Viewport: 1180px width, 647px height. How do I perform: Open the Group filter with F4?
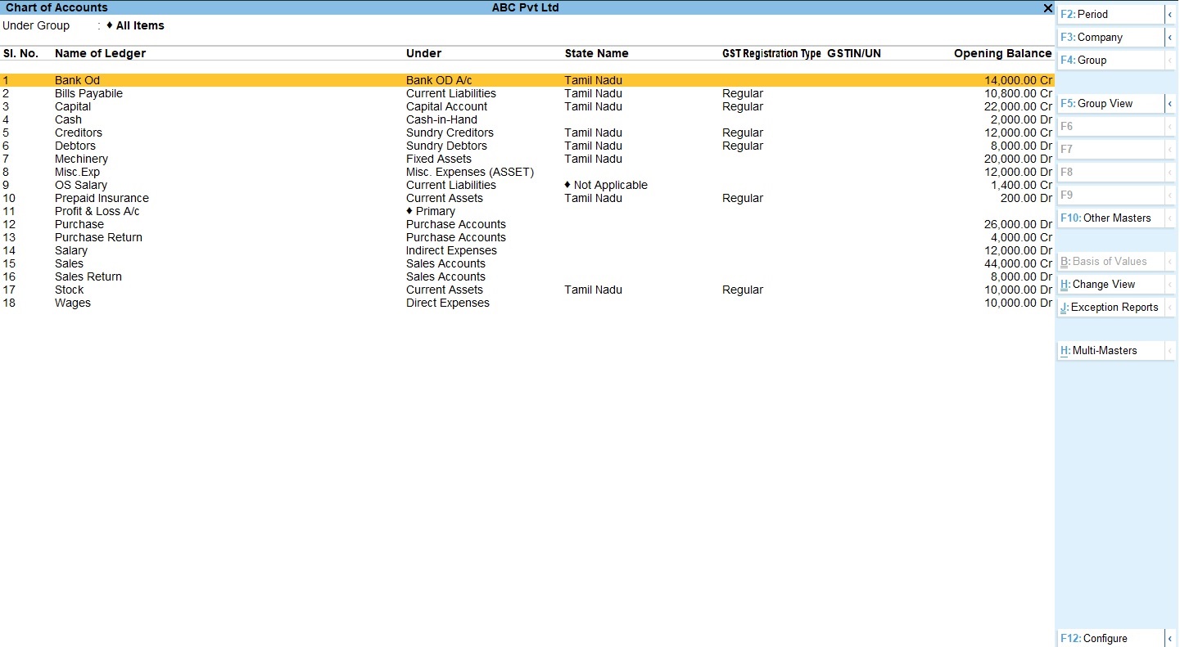[x=1105, y=60]
